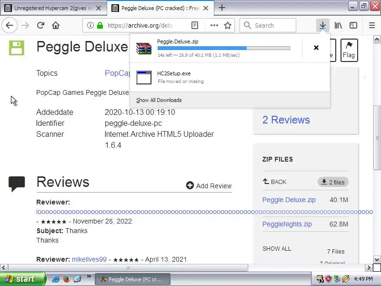Click the red shield security tray icon
This screenshot has height=286, width=381.
(x=329, y=279)
